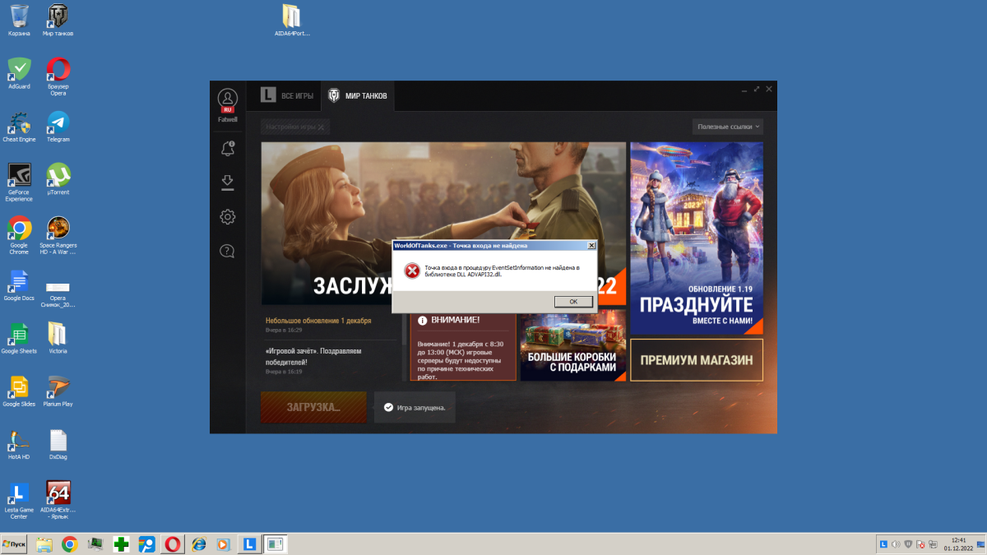Click the Пуск start button

(x=15, y=544)
